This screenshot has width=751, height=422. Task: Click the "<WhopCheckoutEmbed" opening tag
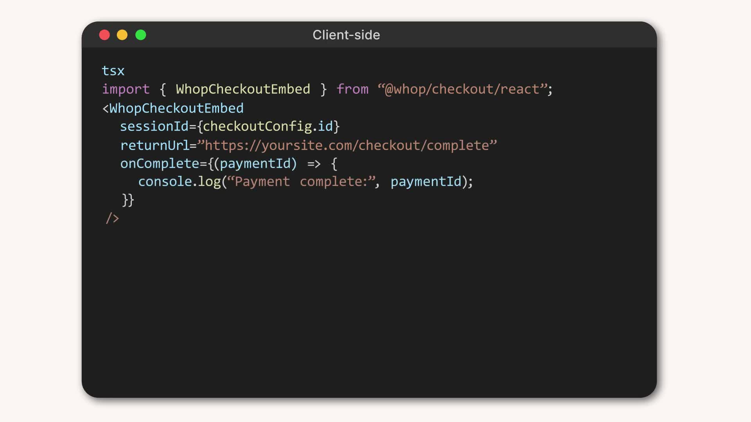[172, 108]
